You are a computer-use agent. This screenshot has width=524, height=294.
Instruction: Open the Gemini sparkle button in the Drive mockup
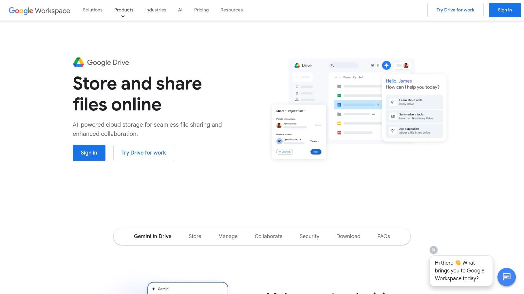click(x=386, y=65)
